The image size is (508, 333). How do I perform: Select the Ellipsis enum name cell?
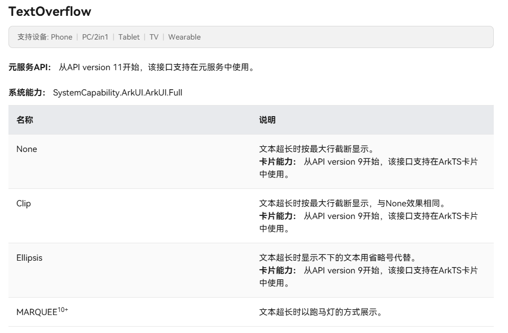click(30, 258)
